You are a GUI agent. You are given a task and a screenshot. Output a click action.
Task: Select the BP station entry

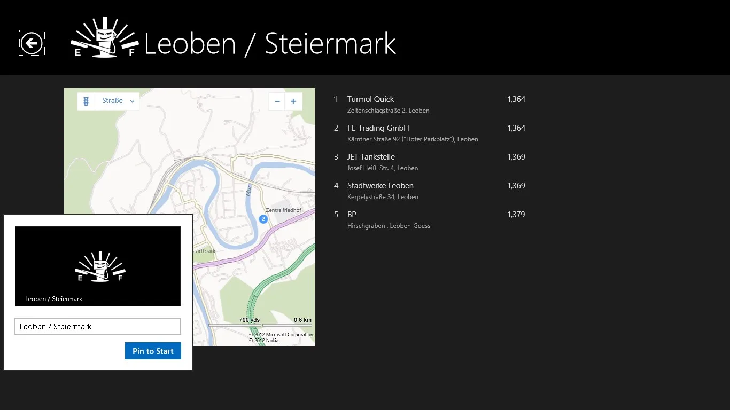pos(430,219)
